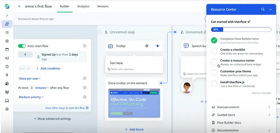Click the minutes value input field
The height and width of the screenshot is (133, 280).
coord(31,87)
